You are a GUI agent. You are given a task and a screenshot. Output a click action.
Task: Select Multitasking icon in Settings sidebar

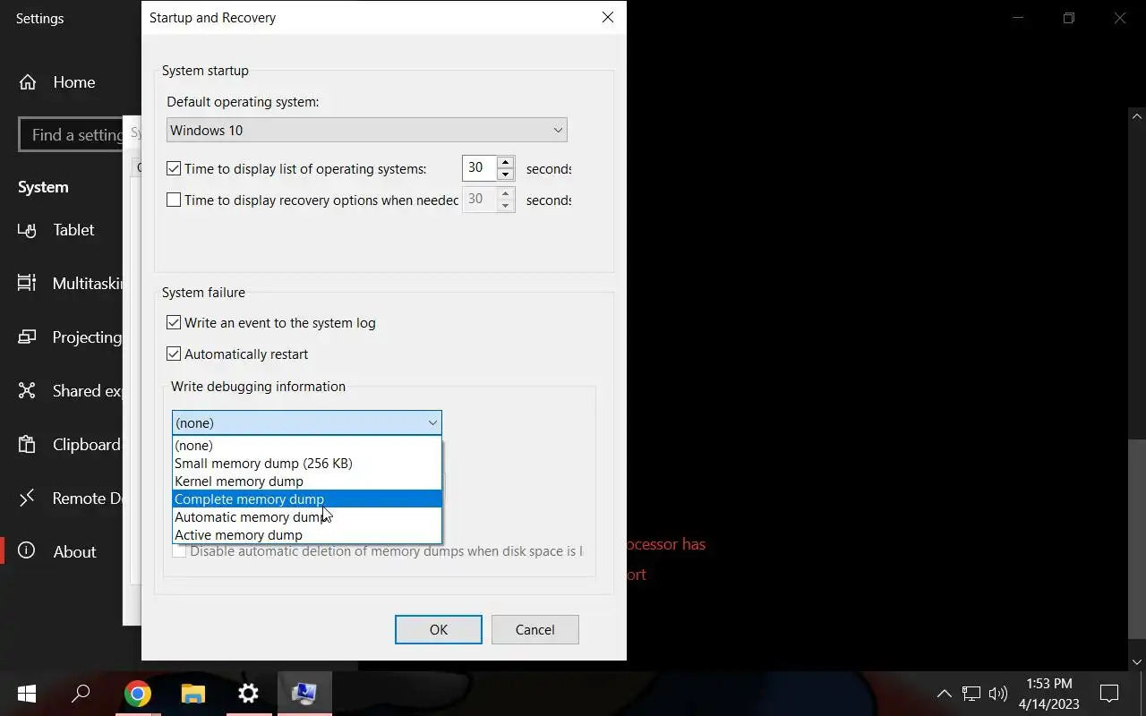click(27, 283)
